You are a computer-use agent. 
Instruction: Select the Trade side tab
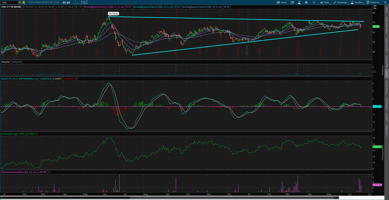(x=386, y=10)
